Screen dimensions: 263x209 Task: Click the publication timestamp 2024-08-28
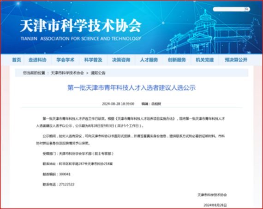pos(118,104)
